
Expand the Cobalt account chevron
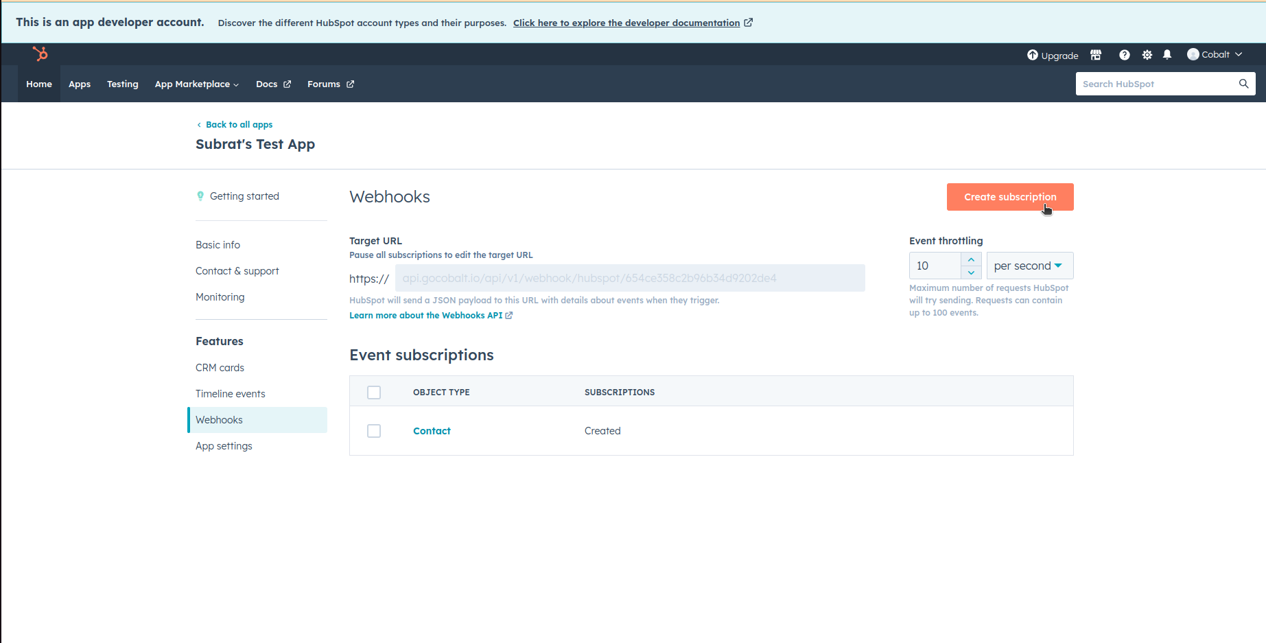click(1239, 54)
